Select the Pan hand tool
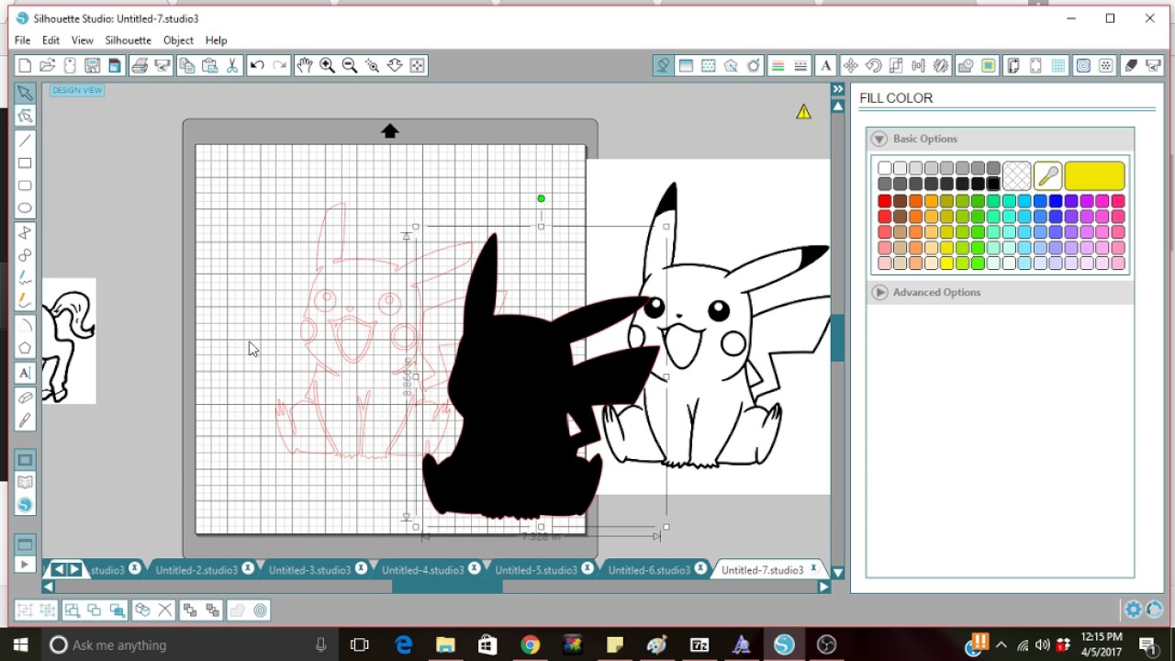This screenshot has height=661, width=1175. 305,65
